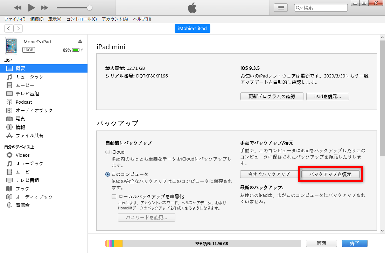Click the fast-forward playback button
The image size is (385, 253).
[x=44, y=8]
